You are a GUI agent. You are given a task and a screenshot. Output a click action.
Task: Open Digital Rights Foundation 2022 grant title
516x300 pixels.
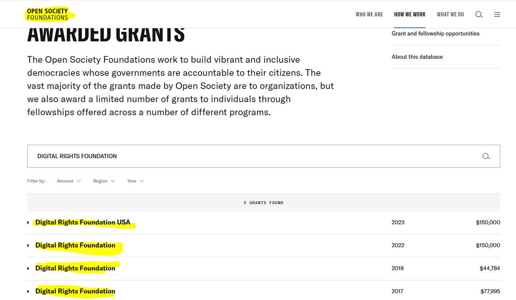coord(75,245)
